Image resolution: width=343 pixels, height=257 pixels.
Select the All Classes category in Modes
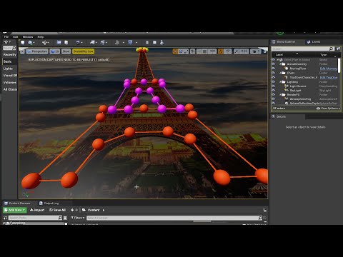(x=9, y=89)
